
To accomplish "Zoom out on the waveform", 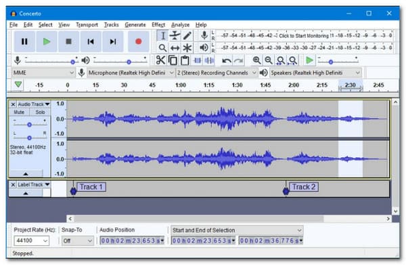I will tap(269, 60).
